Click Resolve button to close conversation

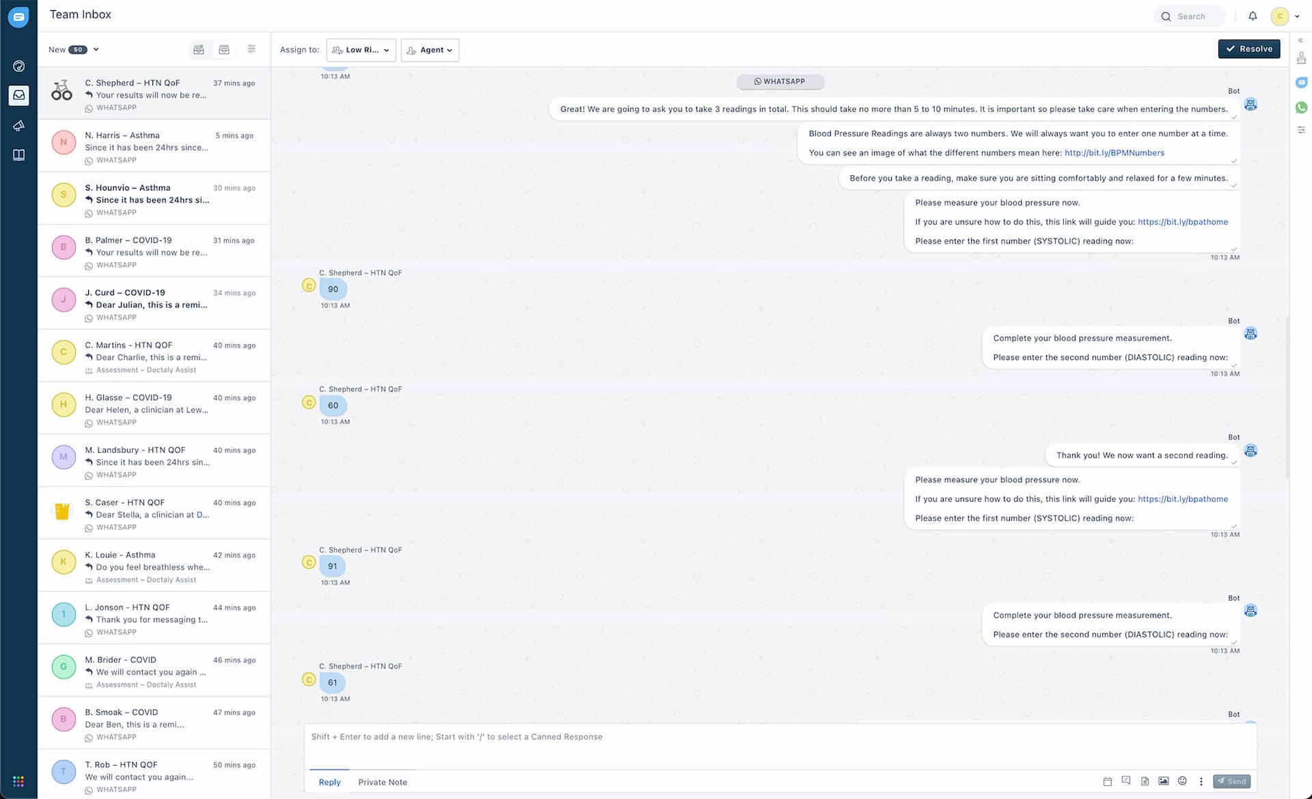pyautogui.click(x=1248, y=48)
